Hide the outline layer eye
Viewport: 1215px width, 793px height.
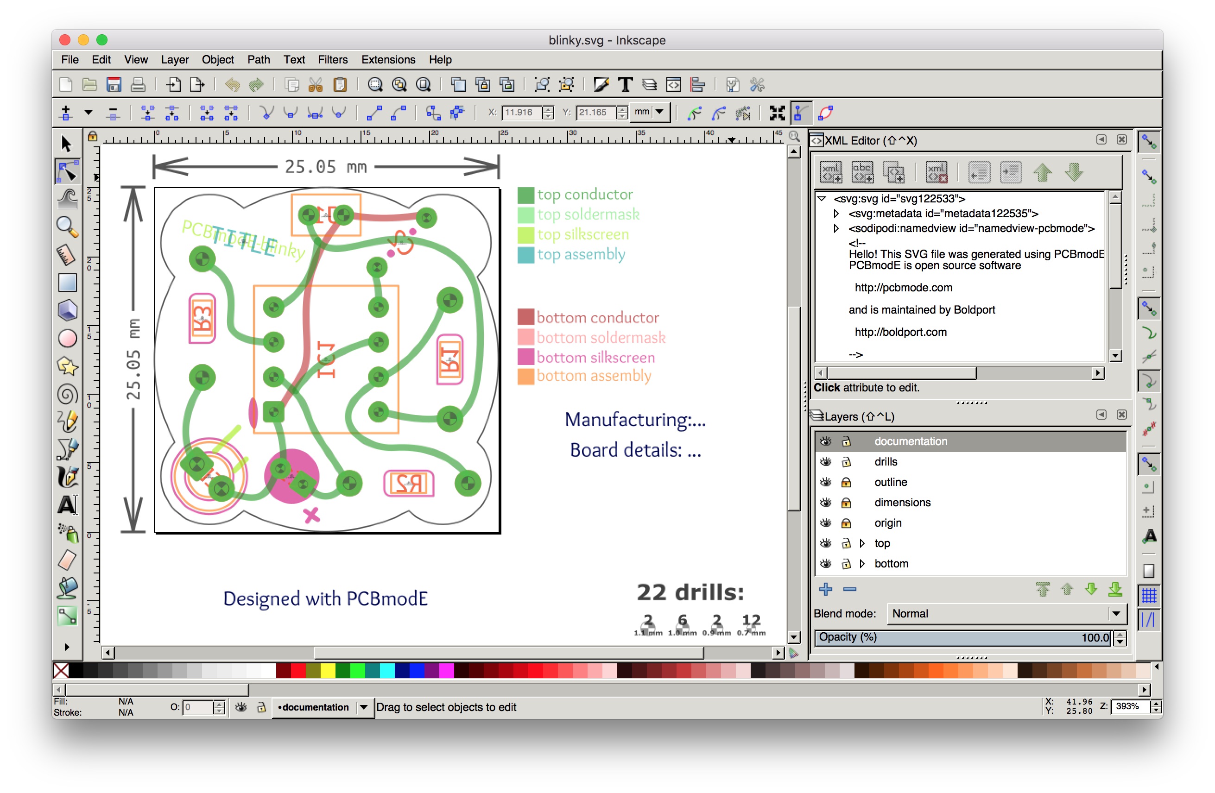(x=825, y=482)
